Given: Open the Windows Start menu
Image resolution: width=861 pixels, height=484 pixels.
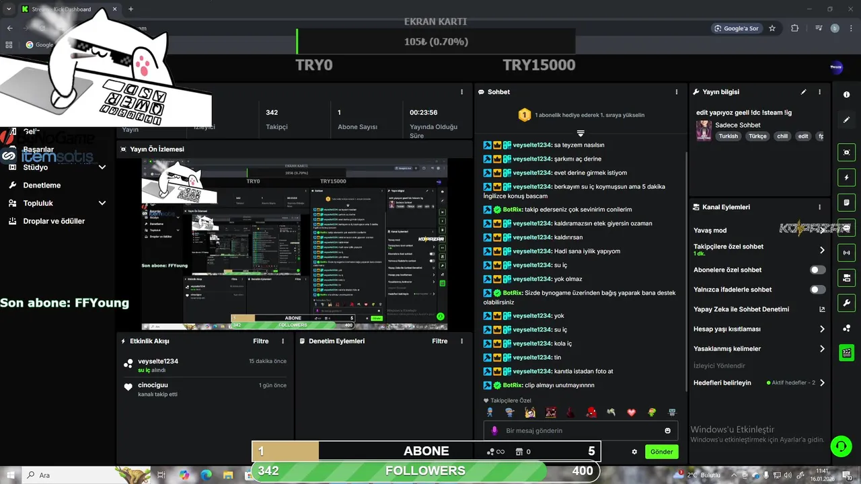Looking at the screenshot, I should (11, 475).
